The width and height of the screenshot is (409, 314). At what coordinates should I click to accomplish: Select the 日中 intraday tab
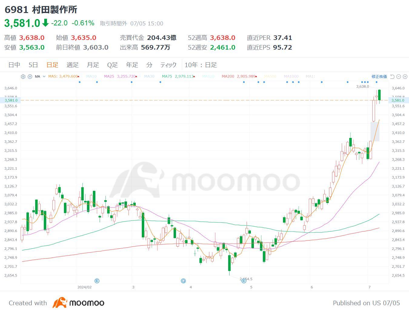click(x=14, y=65)
